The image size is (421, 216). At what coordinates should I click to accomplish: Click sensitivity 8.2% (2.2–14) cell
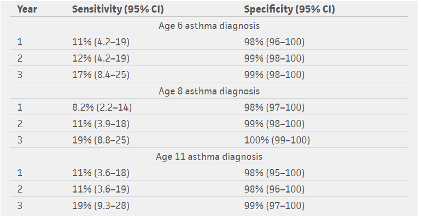point(102,107)
